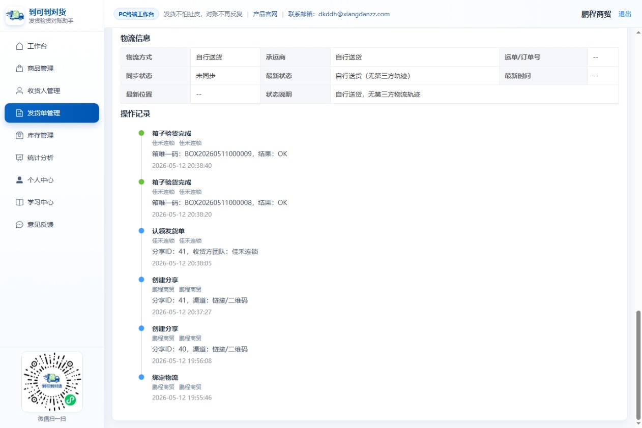Click the PC终端工作台 badge
Image resolution: width=642 pixels, height=428 pixels.
point(136,14)
